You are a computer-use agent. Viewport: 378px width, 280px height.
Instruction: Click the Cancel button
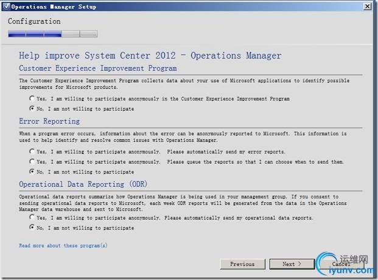click(341, 264)
